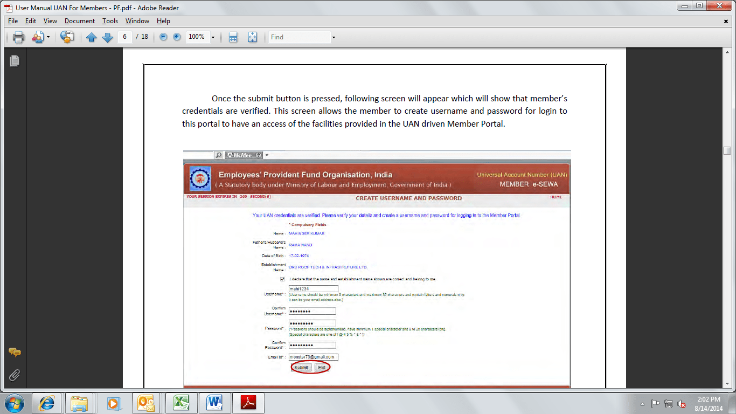The height and width of the screenshot is (414, 736).
Task: Open Excel from the taskbar
Action: point(180,403)
